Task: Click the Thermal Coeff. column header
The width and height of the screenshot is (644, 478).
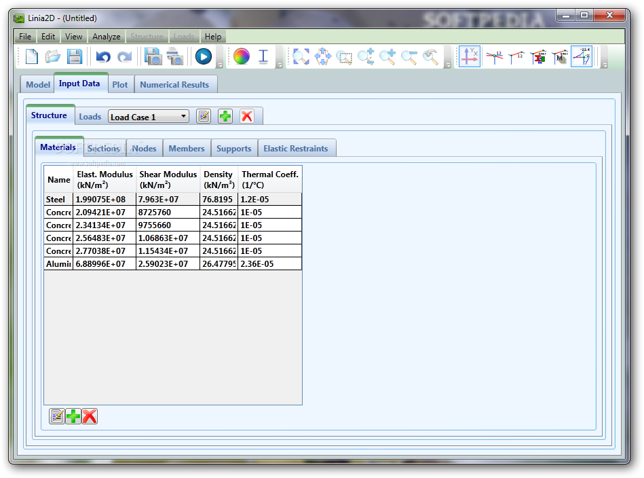Action: click(270, 180)
